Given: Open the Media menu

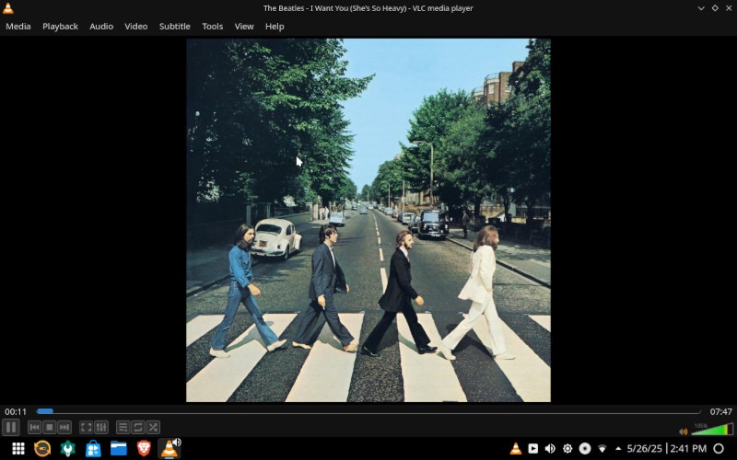Looking at the screenshot, I should pyautogui.click(x=18, y=27).
